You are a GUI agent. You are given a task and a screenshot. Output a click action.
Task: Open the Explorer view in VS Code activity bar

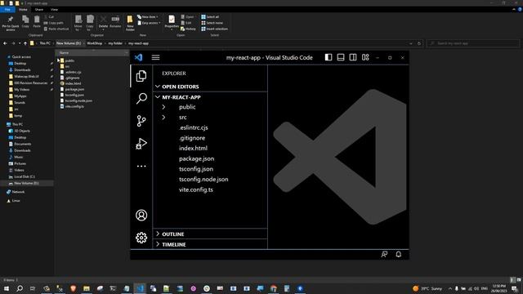click(x=141, y=76)
